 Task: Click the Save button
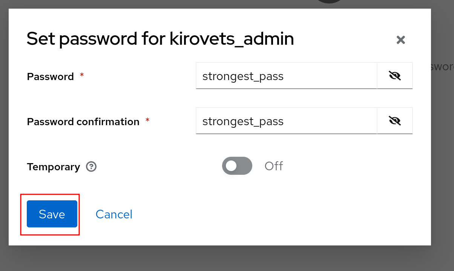coord(52,214)
